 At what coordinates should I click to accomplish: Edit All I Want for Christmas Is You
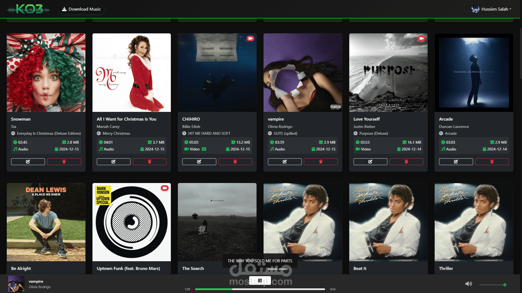(x=113, y=162)
